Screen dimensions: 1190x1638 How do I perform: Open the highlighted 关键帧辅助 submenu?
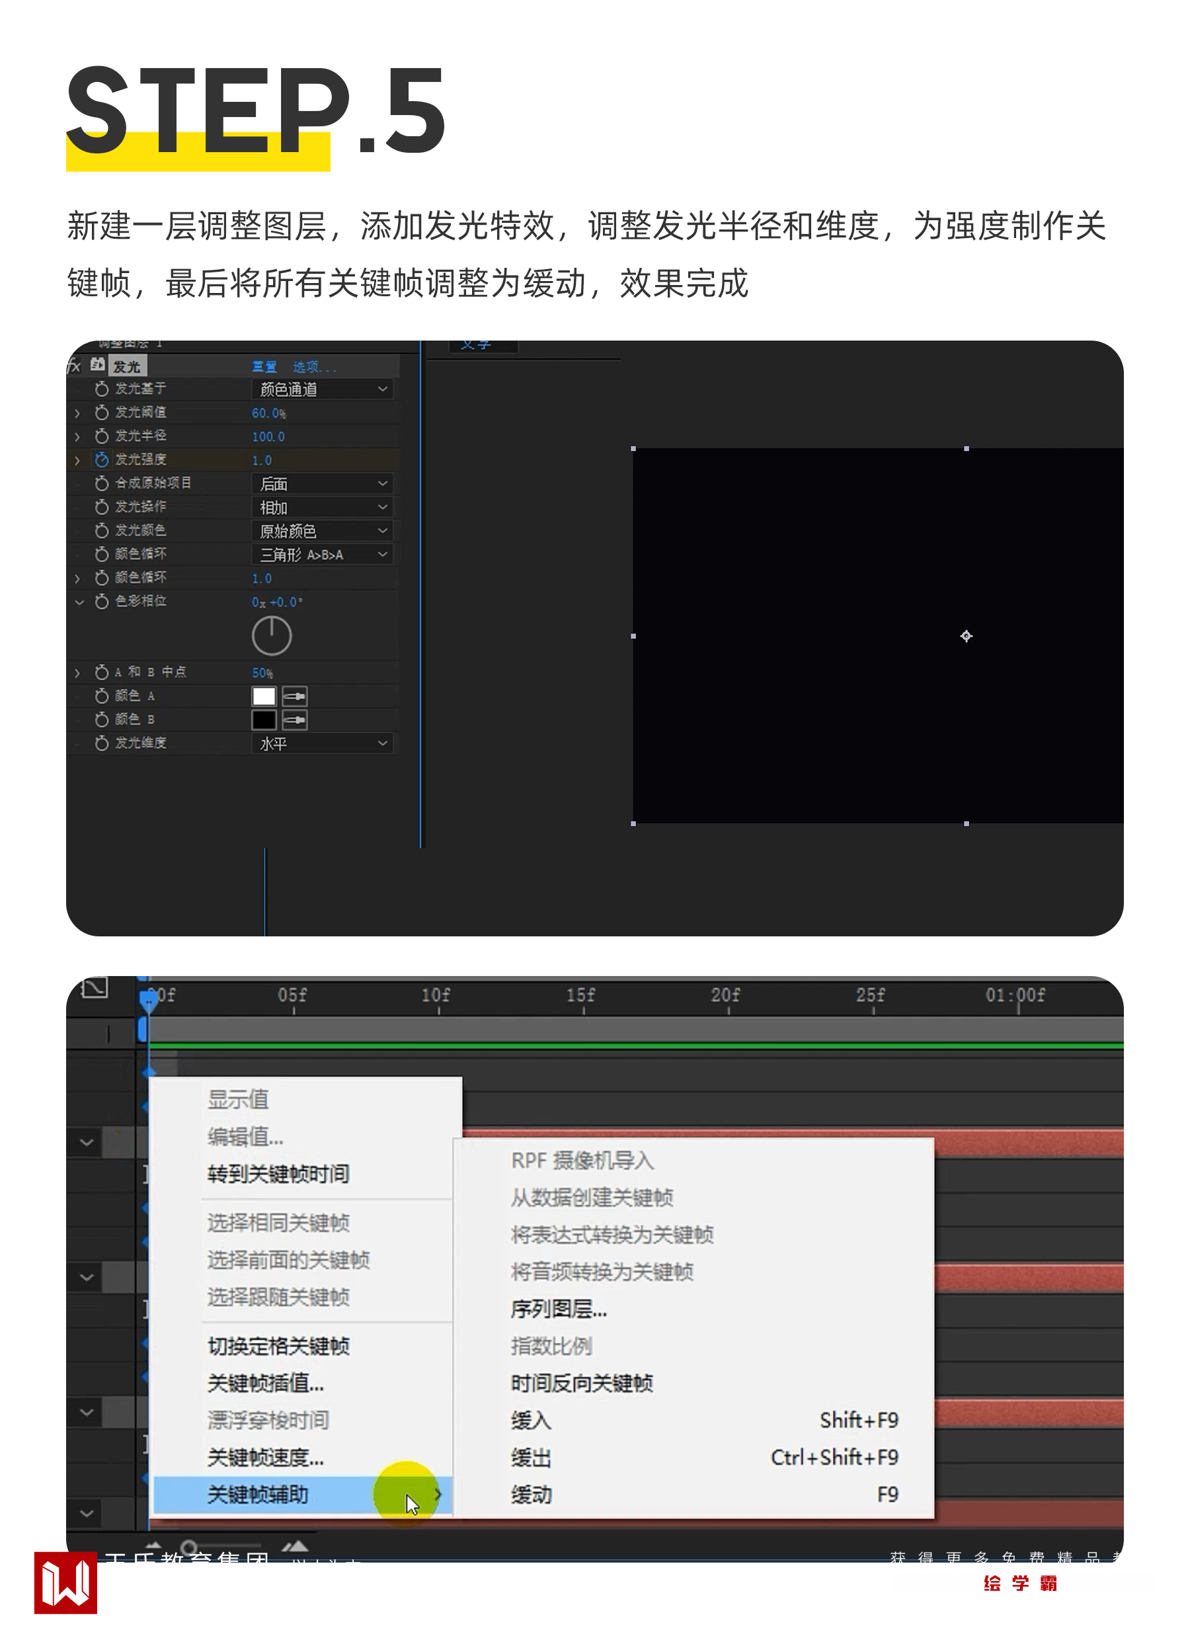[x=303, y=1495]
